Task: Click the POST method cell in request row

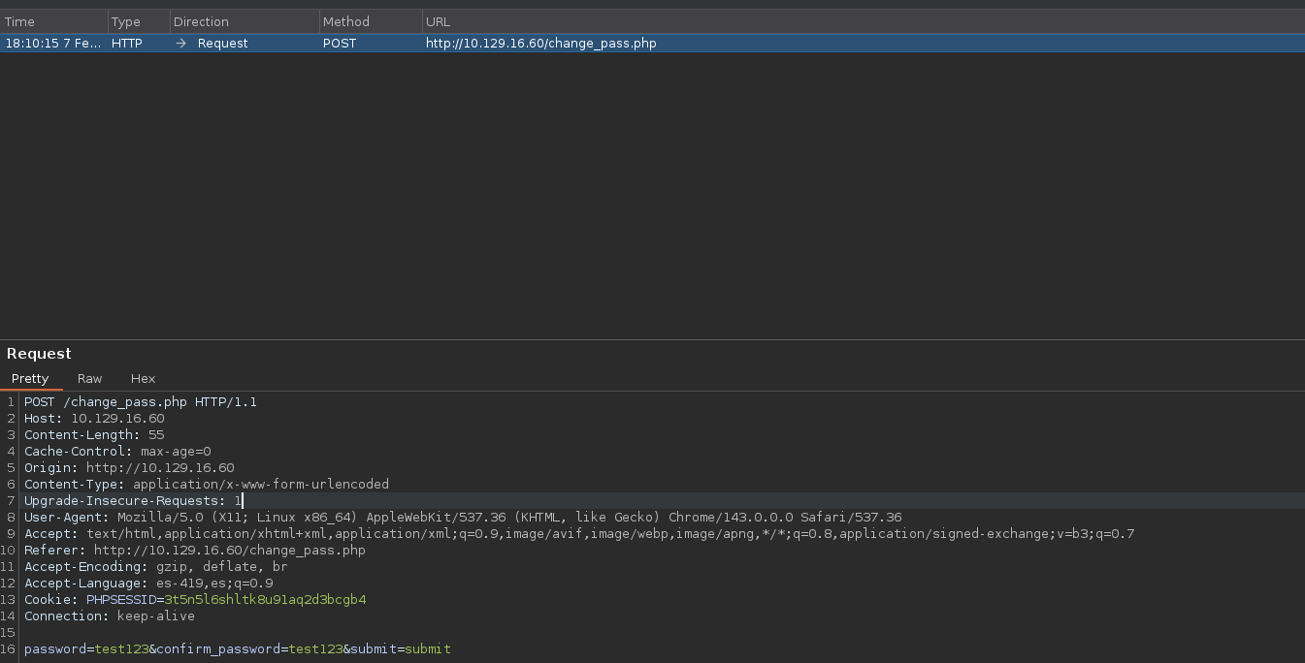Action: pyautogui.click(x=340, y=44)
